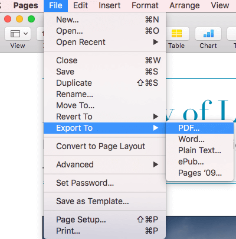Open the Arrange menu

pos(185,5)
